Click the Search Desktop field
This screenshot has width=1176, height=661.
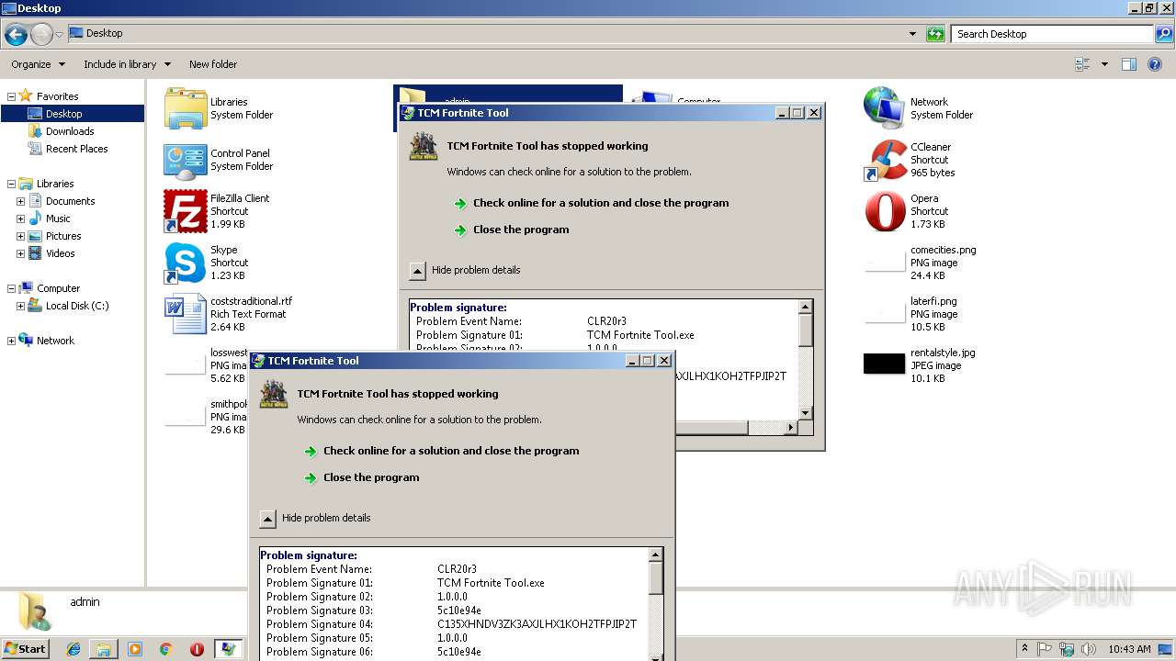(1052, 34)
